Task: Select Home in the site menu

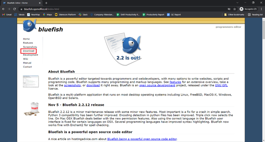Action: [26, 39]
